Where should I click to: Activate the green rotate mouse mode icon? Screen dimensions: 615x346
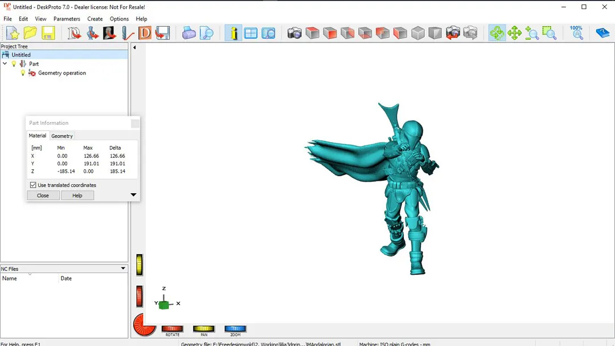tap(497, 34)
